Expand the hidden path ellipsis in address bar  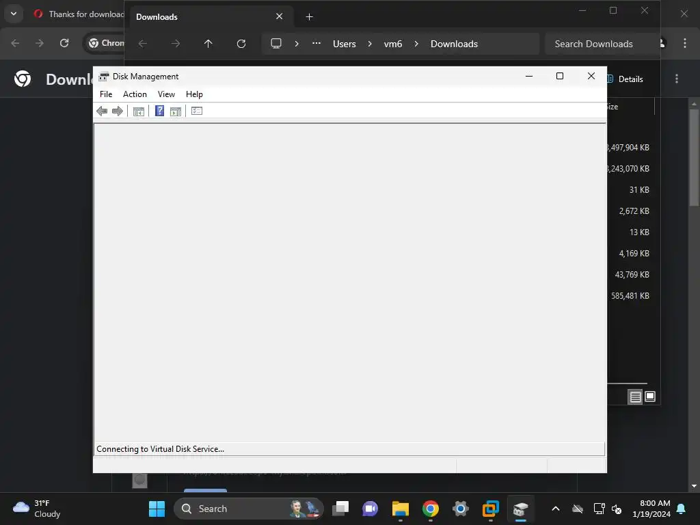point(317,44)
